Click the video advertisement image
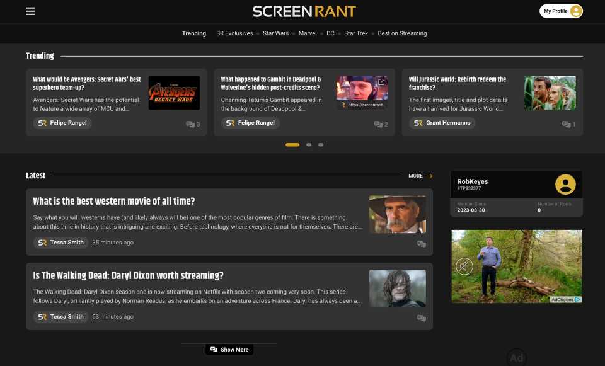The height and width of the screenshot is (366, 605). pyautogui.click(x=516, y=266)
